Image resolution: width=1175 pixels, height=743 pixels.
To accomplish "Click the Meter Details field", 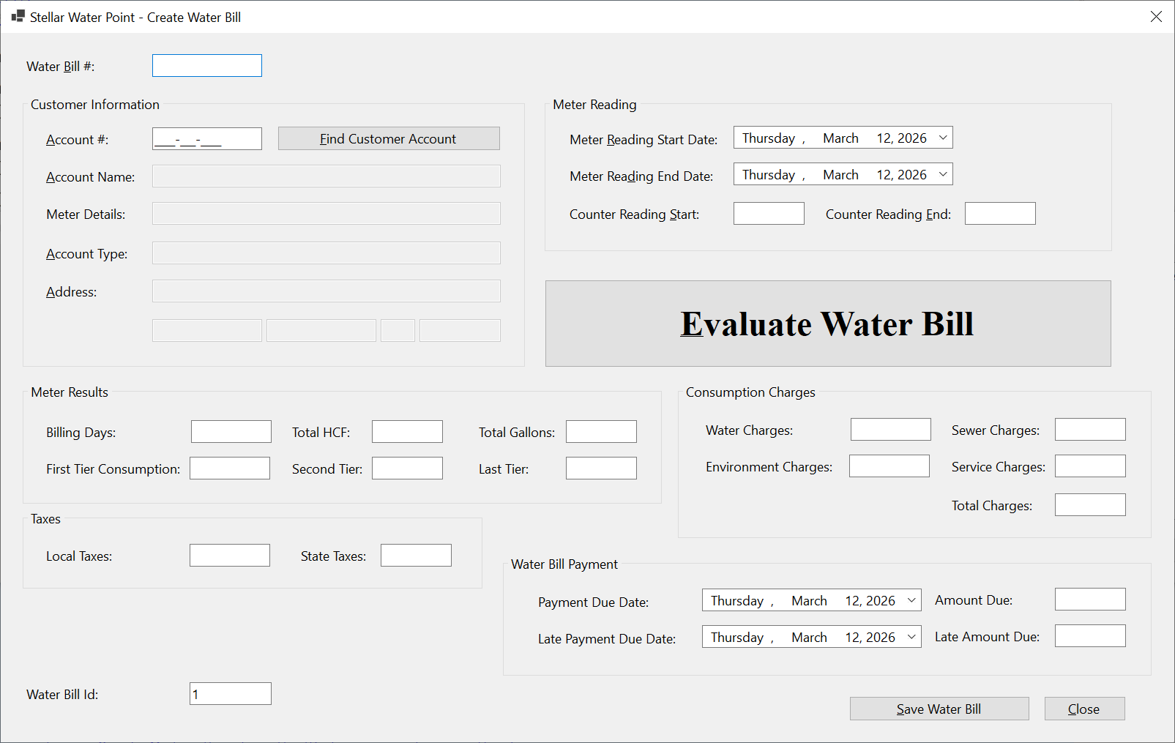I will [327, 214].
